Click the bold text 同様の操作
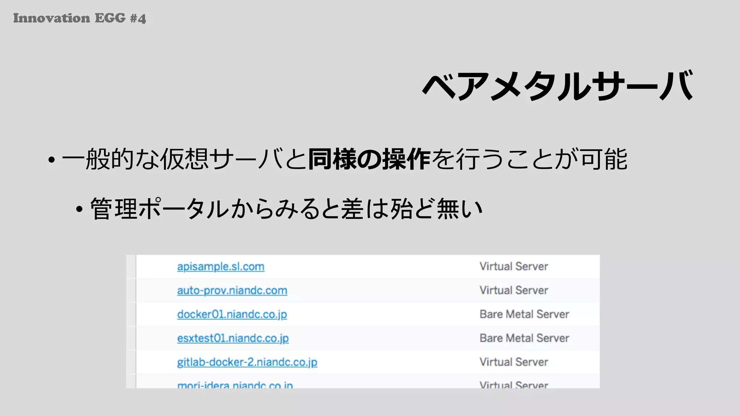This screenshot has height=416, width=740. tap(369, 159)
